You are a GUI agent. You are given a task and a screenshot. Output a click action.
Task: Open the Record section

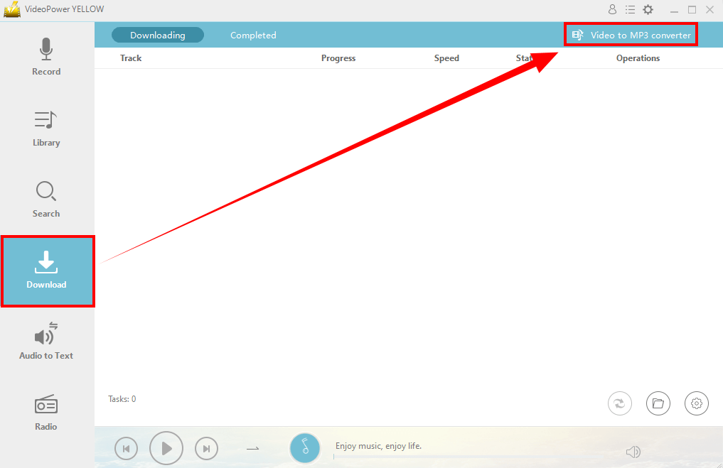coord(46,57)
